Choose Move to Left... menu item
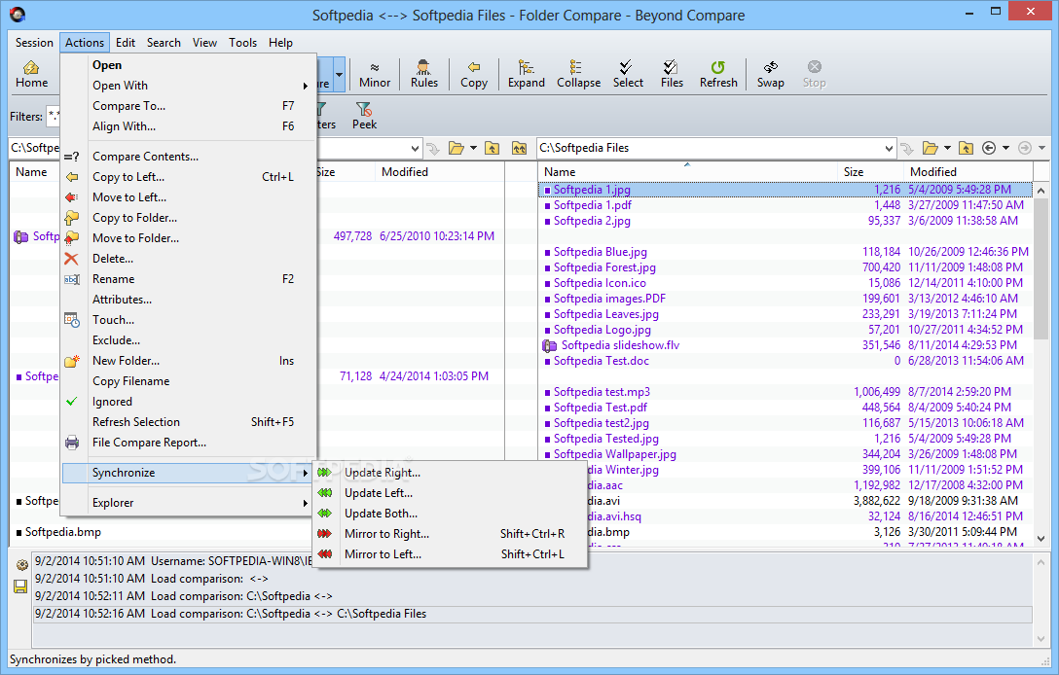 click(x=189, y=197)
